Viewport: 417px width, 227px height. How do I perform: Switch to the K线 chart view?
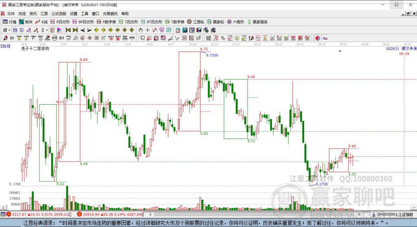point(41,22)
